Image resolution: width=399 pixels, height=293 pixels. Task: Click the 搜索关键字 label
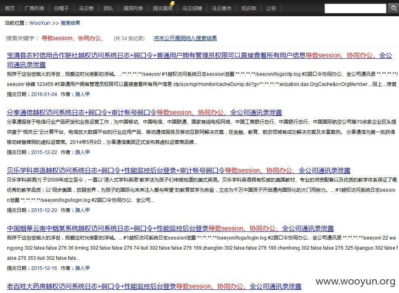click(x=22, y=38)
